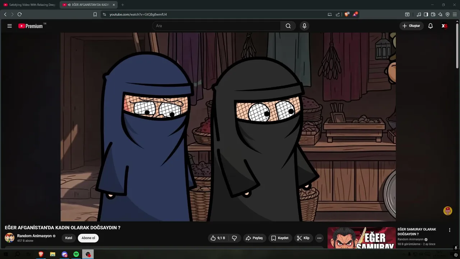Bookmark this page using the bookmark icon
460x259 pixels.
pyautogui.click(x=95, y=14)
